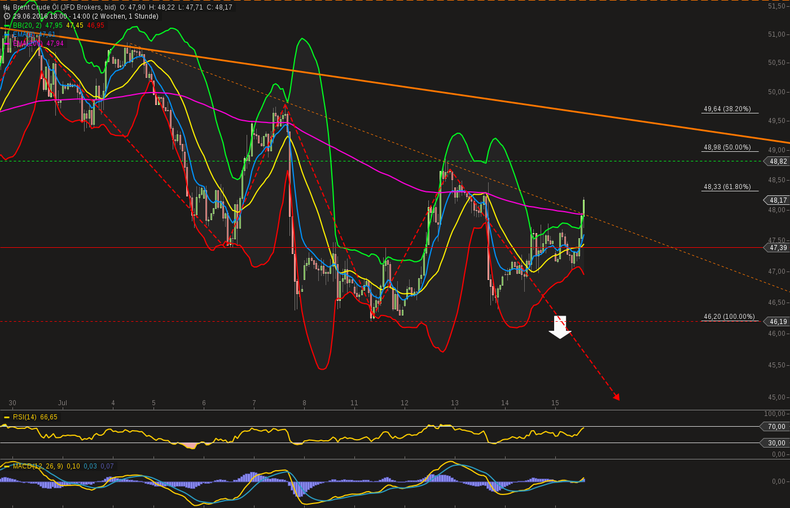Viewport: 790px width, 508px height.
Task: Click the magenta EMA(200) legend marker
Action: tap(7, 43)
